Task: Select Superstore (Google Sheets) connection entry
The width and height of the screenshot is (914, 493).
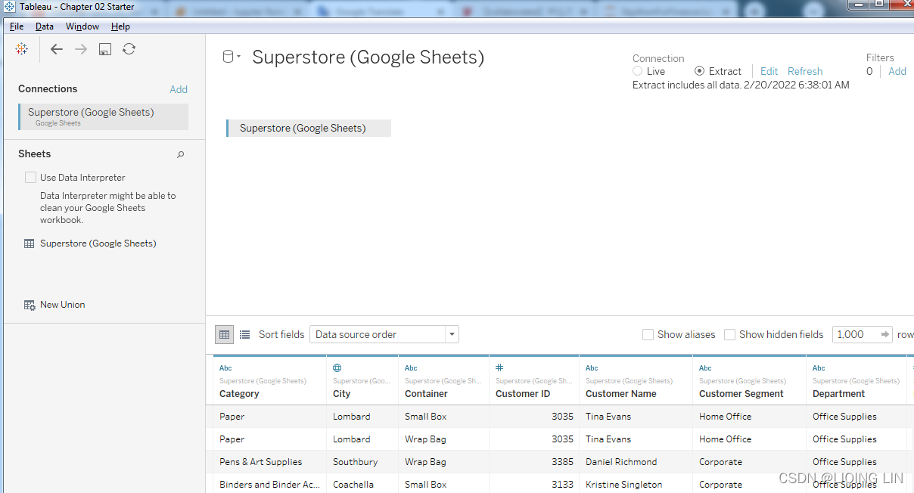Action: (x=104, y=116)
